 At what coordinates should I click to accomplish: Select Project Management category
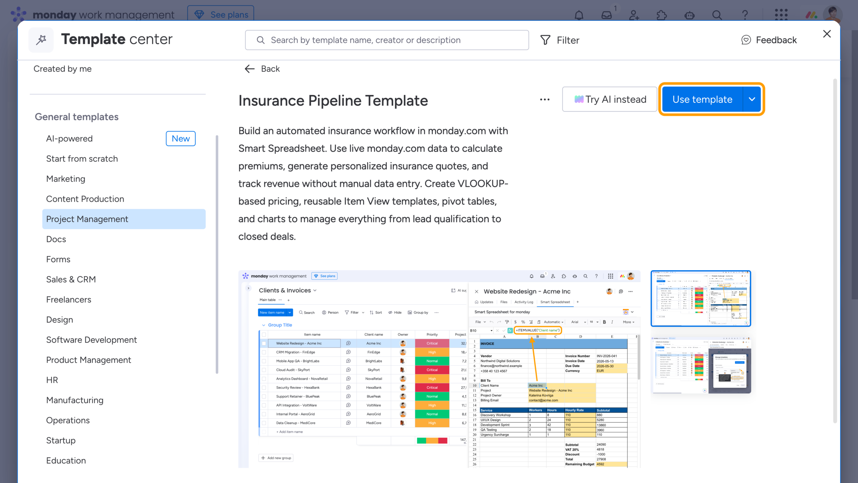124,219
